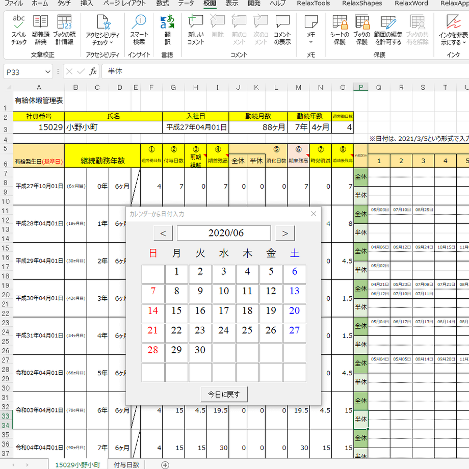The height and width of the screenshot is (469, 469).
Task: Open the 表示 ribbon tab
Action: pos(232,3)
